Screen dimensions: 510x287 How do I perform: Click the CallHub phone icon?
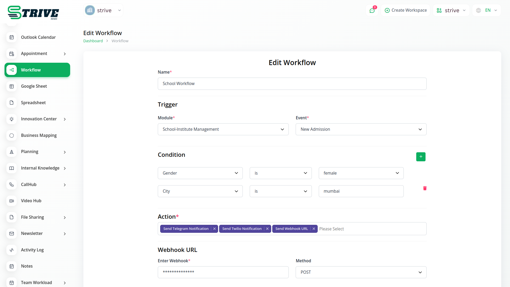coord(12,184)
